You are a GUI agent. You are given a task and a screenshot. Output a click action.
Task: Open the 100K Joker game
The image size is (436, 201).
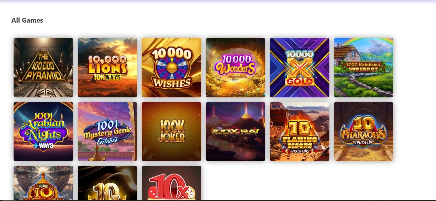click(x=171, y=132)
